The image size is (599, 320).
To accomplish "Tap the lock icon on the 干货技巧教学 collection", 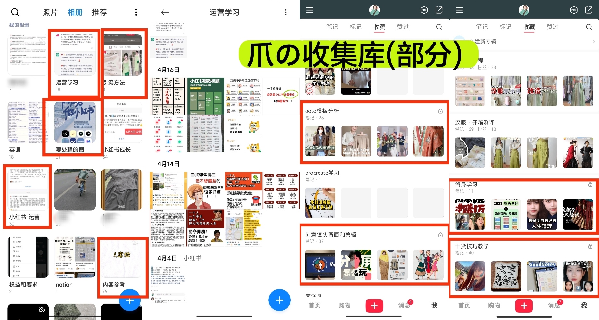I will tap(590, 246).
